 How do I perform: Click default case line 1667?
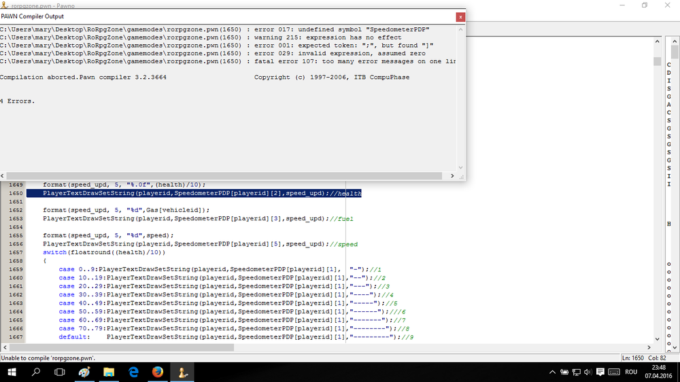(x=236, y=337)
